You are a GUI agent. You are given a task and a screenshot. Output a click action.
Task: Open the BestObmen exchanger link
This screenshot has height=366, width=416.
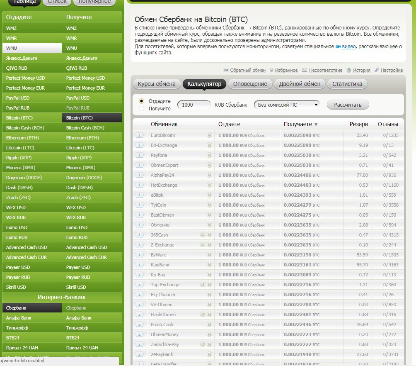click(162, 215)
